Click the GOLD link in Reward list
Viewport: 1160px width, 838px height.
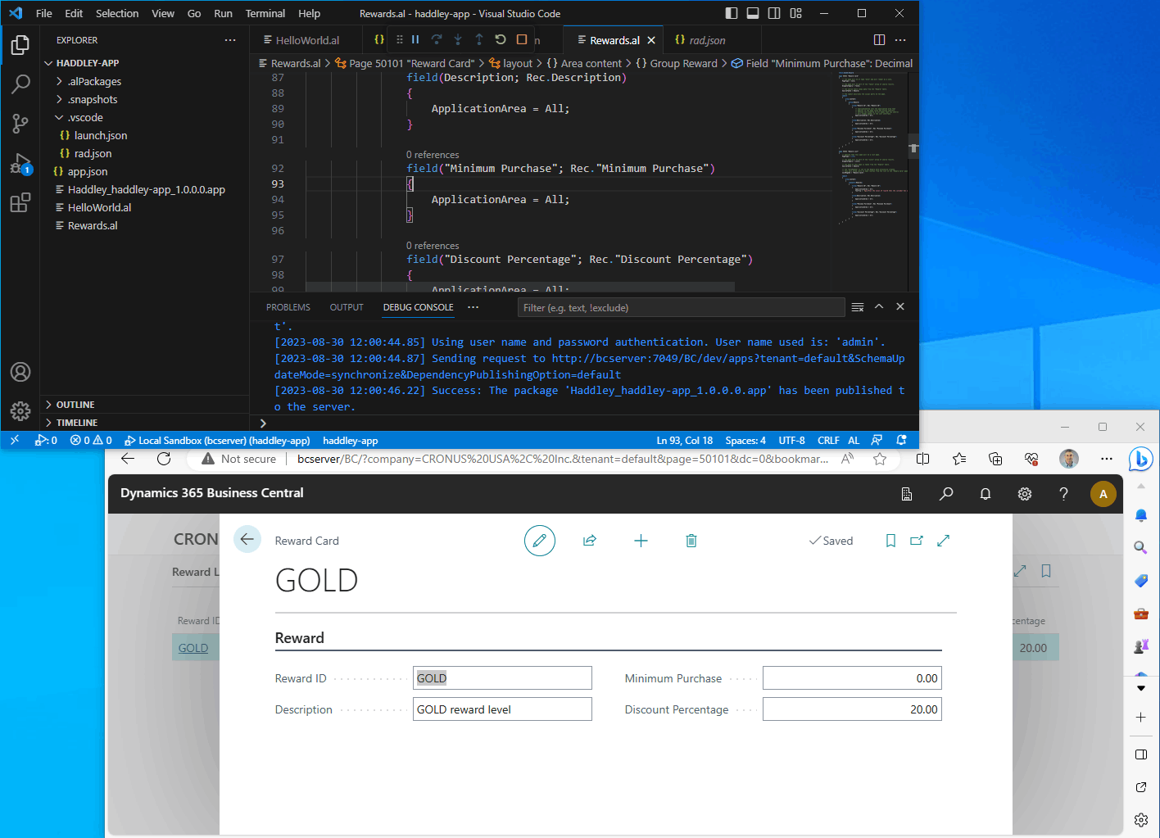[x=193, y=648]
